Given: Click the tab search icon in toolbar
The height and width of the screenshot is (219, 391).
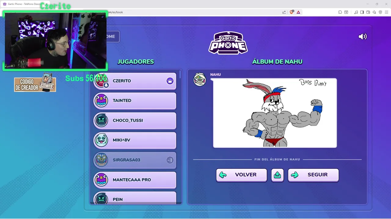Looking at the screenshot, I should [346, 12].
